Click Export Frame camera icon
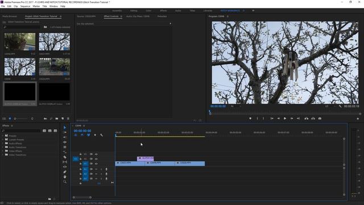 320,118
